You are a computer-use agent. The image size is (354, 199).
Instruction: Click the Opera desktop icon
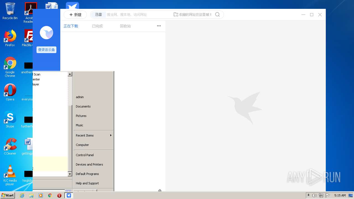click(x=10, y=92)
